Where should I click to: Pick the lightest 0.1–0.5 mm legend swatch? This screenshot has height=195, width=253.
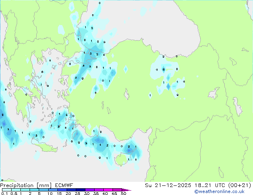click(x=7, y=190)
